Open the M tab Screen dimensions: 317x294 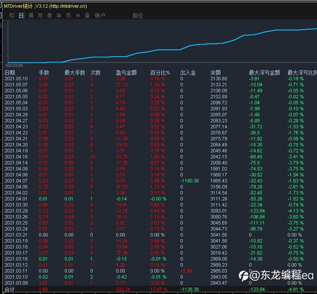(x=78, y=15)
